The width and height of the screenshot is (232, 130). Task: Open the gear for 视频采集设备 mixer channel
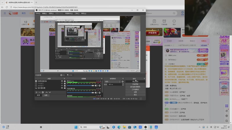[99, 93]
